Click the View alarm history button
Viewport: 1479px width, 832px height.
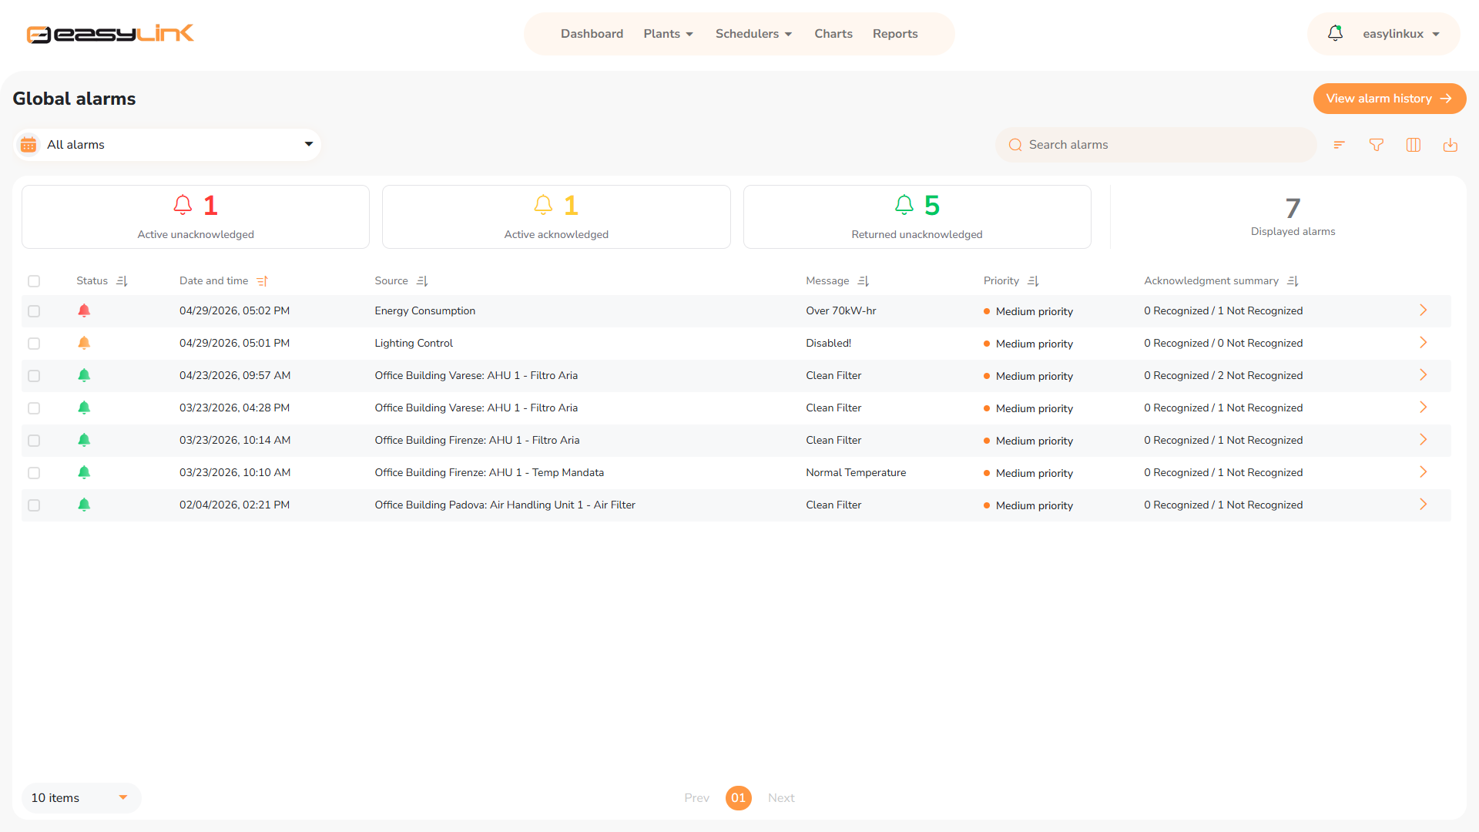[1390, 99]
